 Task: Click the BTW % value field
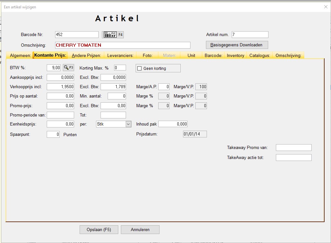click(x=54, y=68)
